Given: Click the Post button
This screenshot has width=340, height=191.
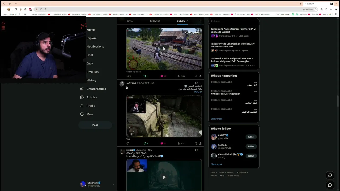Looking at the screenshot, I should (x=95, y=125).
